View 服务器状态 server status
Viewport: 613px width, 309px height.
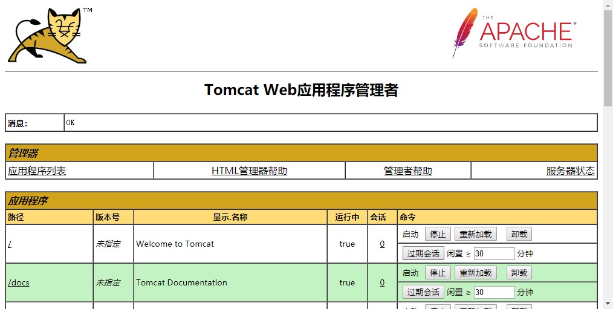tap(570, 171)
